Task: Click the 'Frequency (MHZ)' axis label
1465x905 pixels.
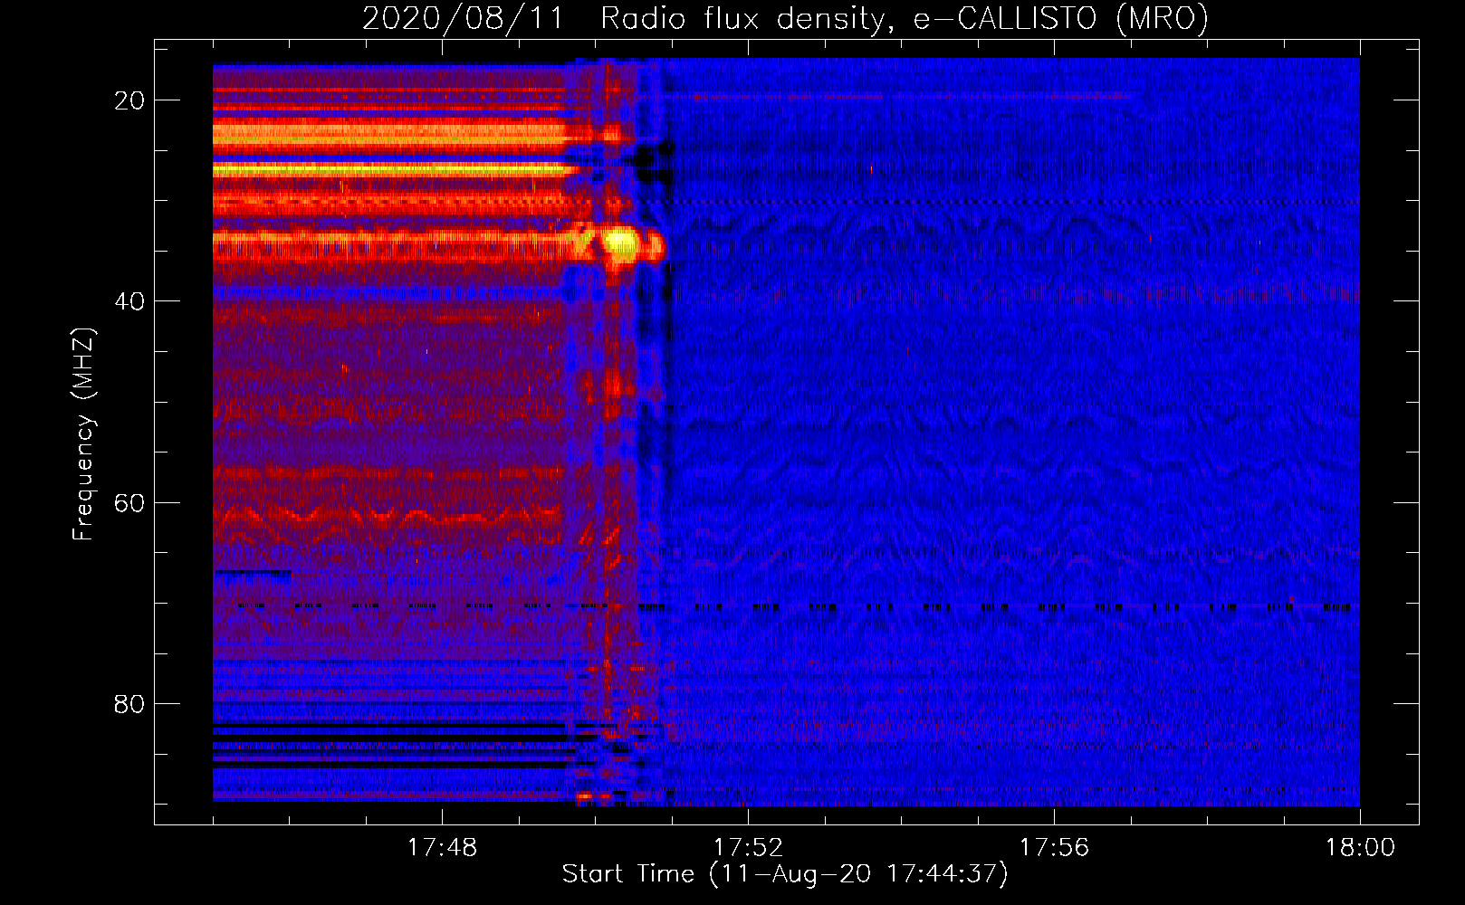Action: pyautogui.click(x=82, y=435)
